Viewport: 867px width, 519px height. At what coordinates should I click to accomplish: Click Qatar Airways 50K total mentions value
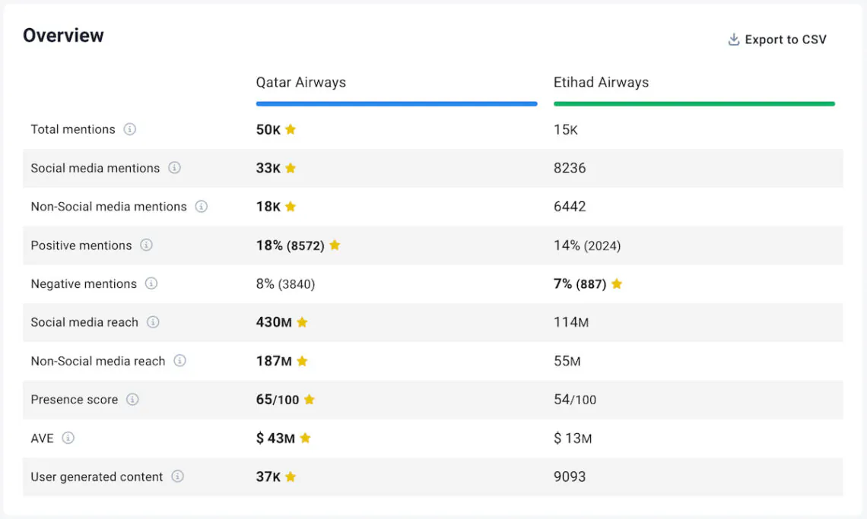coord(268,129)
